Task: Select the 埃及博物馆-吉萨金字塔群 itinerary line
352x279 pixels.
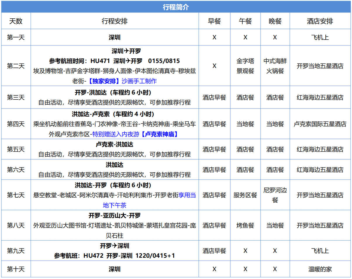Action: pyautogui.click(x=115, y=71)
